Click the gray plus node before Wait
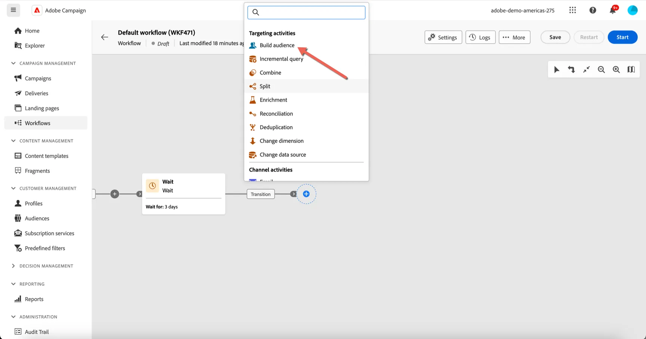The height and width of the screenshot is (339, 646). click(115, 194)
